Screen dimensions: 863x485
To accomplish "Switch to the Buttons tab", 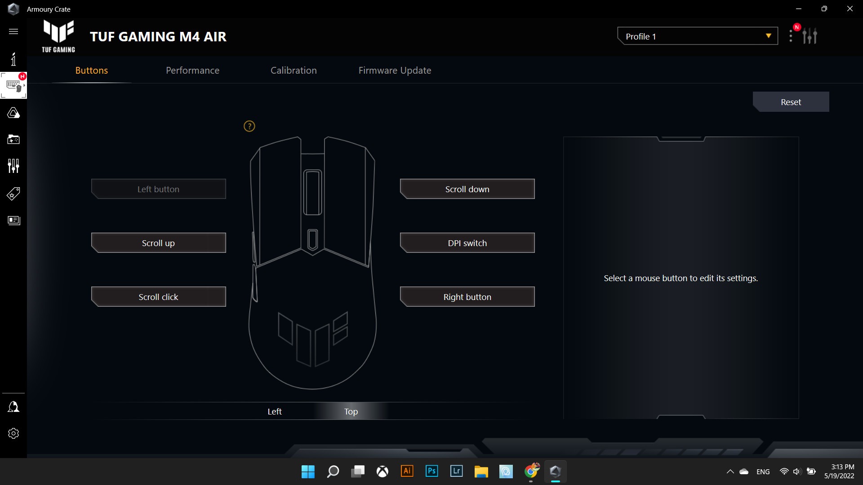I will (x=92, y=71).
